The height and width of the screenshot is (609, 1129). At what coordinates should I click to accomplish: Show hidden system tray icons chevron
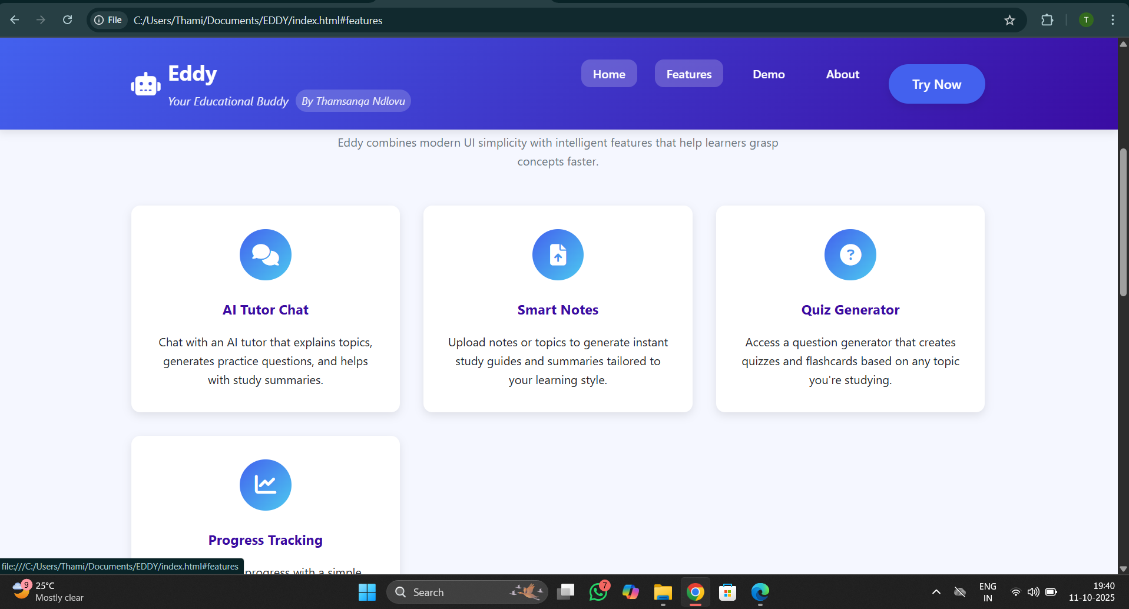click(936, 592)
